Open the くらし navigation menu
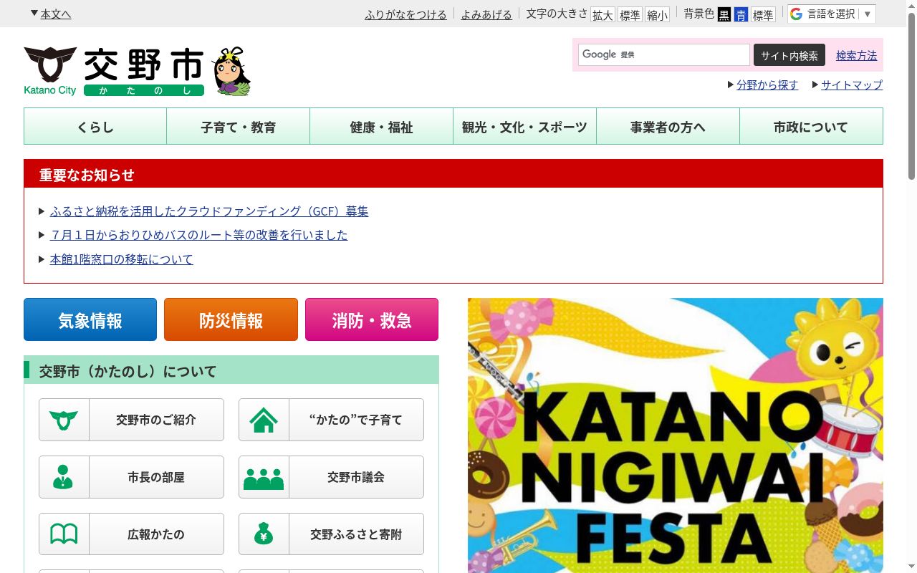Image resolution: width=917 pixels, height=573 pixels. point(95,127)
